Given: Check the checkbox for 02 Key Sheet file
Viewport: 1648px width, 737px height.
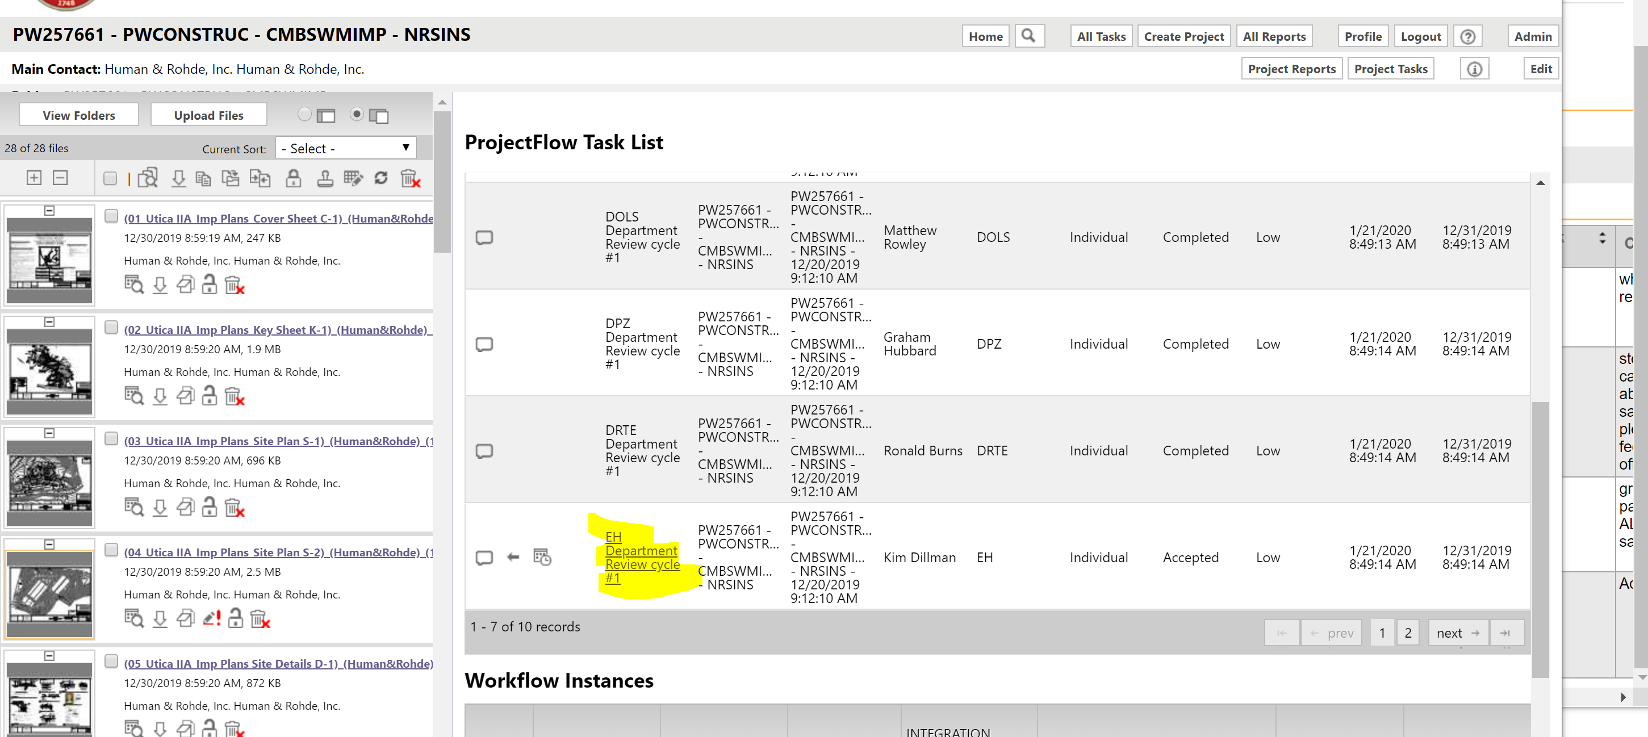Looking at the screenshot, I should [x=111, y=328].
